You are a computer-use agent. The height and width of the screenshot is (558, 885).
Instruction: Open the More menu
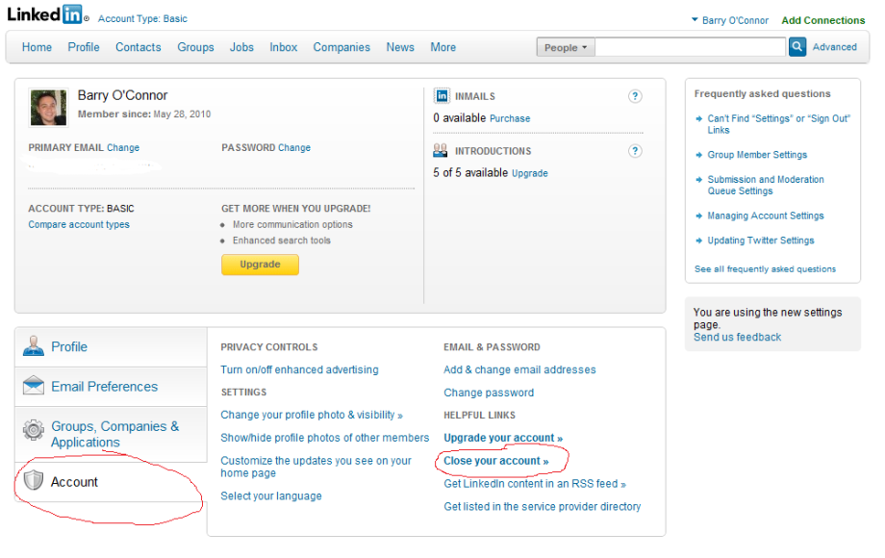tap(443, 47)
